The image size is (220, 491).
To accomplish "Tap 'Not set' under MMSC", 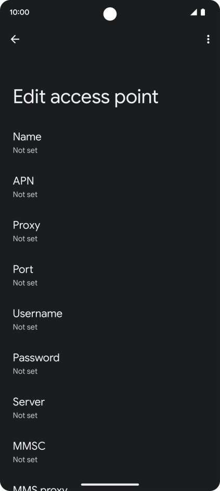I will tap(25, 459).
